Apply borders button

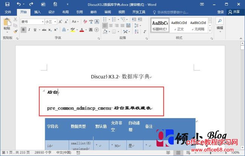click(114, 31)
